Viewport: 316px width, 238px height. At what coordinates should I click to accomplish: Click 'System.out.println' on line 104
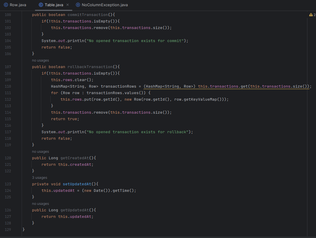click(63, 41)
